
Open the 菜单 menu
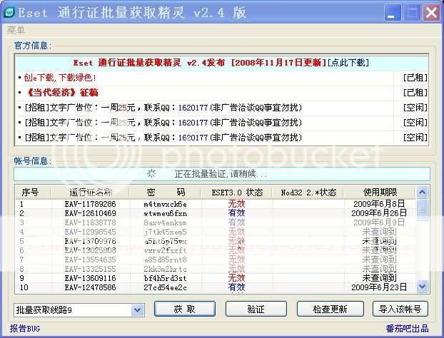(x=16, y=30)
